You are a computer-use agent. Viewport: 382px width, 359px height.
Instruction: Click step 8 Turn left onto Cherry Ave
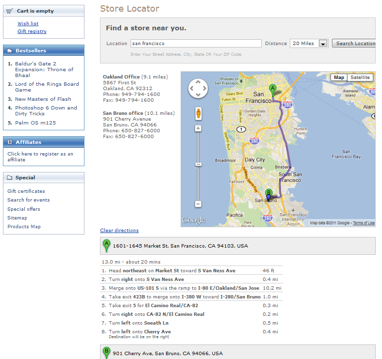[x=192, y=334]
